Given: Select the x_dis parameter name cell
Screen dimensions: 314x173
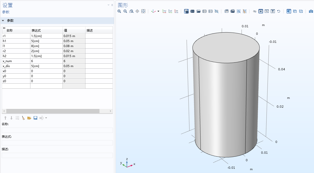Looking at the screenshot, I should click(16, 66).
